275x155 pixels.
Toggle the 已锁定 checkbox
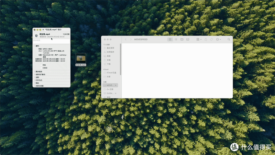41,68
